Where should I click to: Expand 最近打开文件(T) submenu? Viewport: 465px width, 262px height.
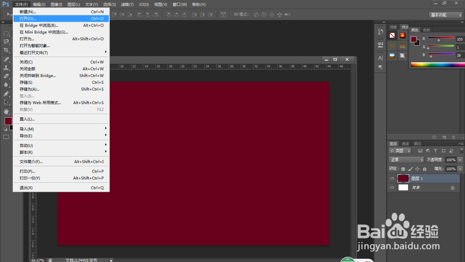click(x=61, y=53)
